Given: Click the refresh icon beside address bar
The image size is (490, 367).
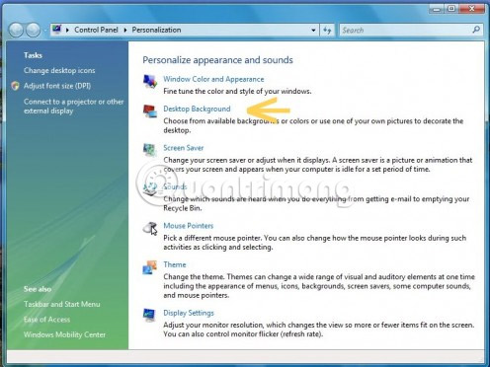Looking at the screenshot, I should pos(327,31).
